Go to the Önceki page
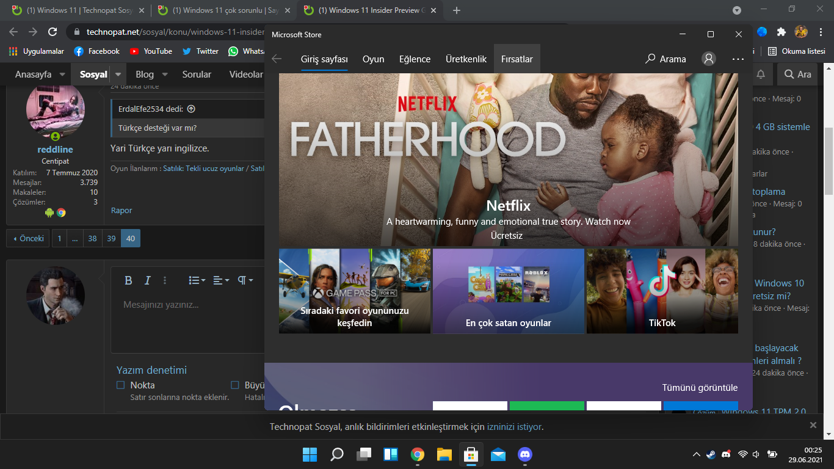Viewport: 834px width, 469px height. coord(29,239)
